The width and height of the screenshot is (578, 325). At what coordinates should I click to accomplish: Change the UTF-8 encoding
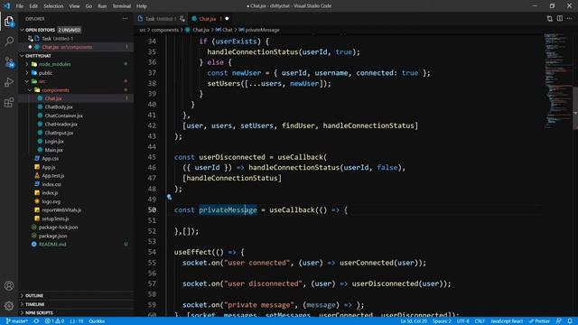[x=463, y=321]
